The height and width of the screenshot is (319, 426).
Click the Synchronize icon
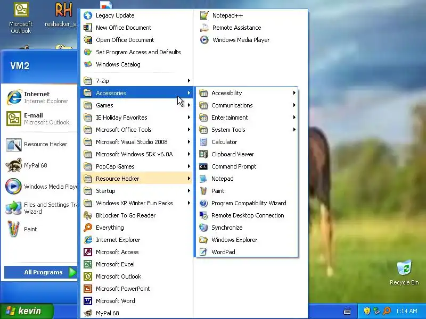pos(203,228)
